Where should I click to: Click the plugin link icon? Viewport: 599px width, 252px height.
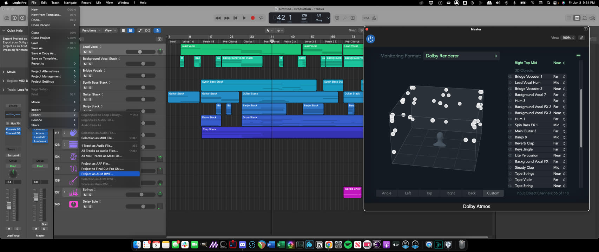click(x=582, y=38)
